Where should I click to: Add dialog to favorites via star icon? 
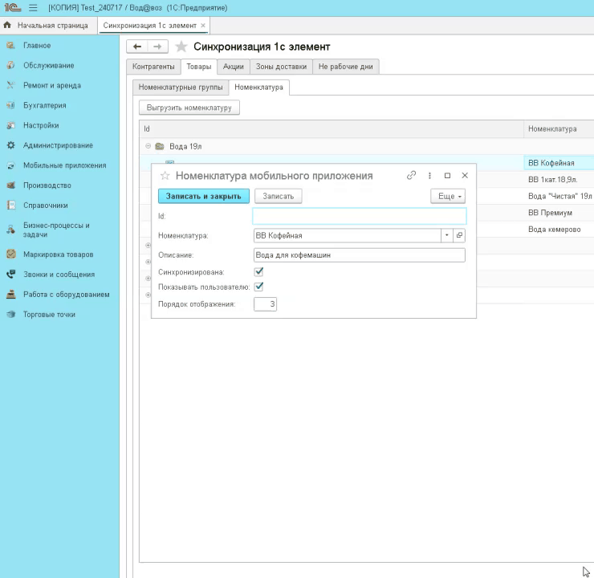[165, 176]
